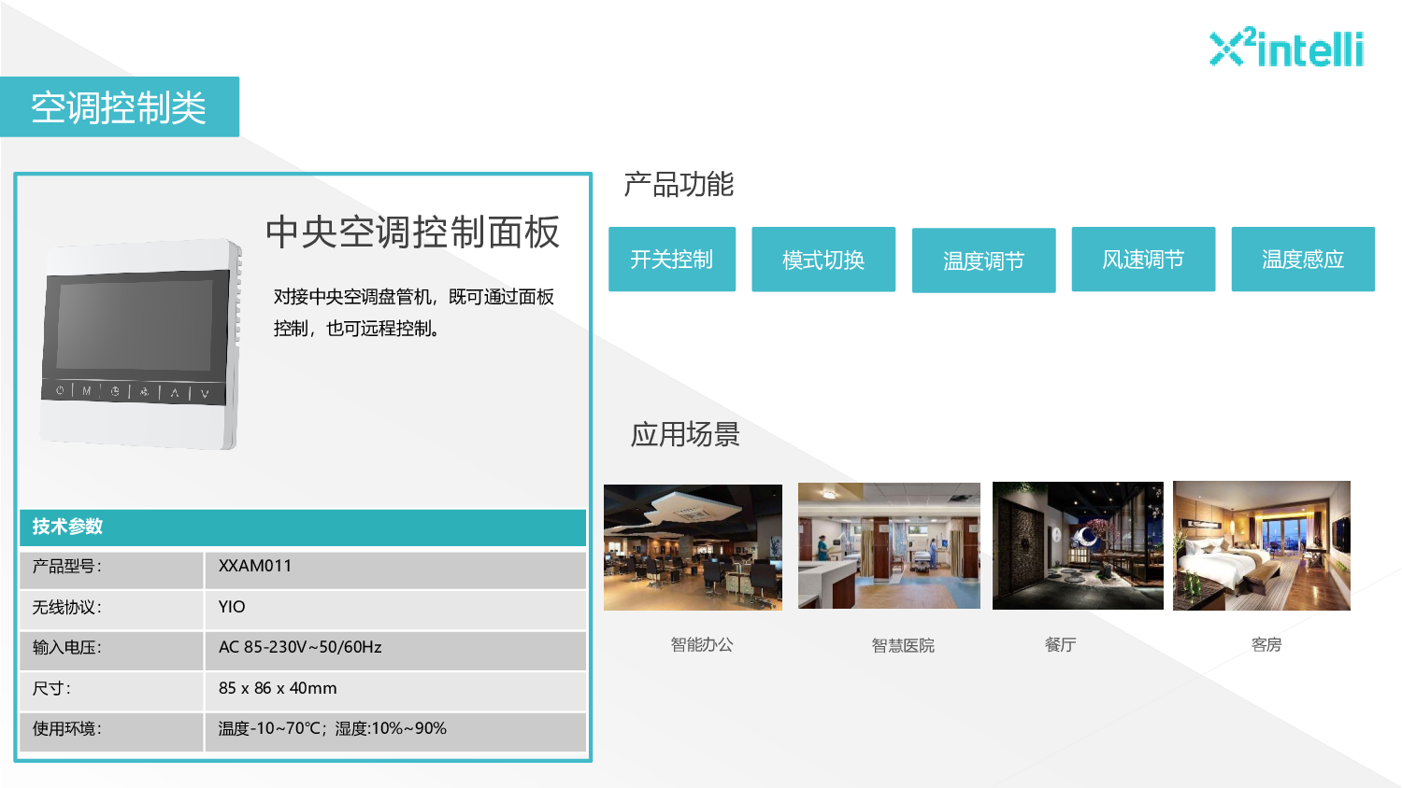Click the 尺寸 label cell
1402x788 pixels.
[111, 692]
